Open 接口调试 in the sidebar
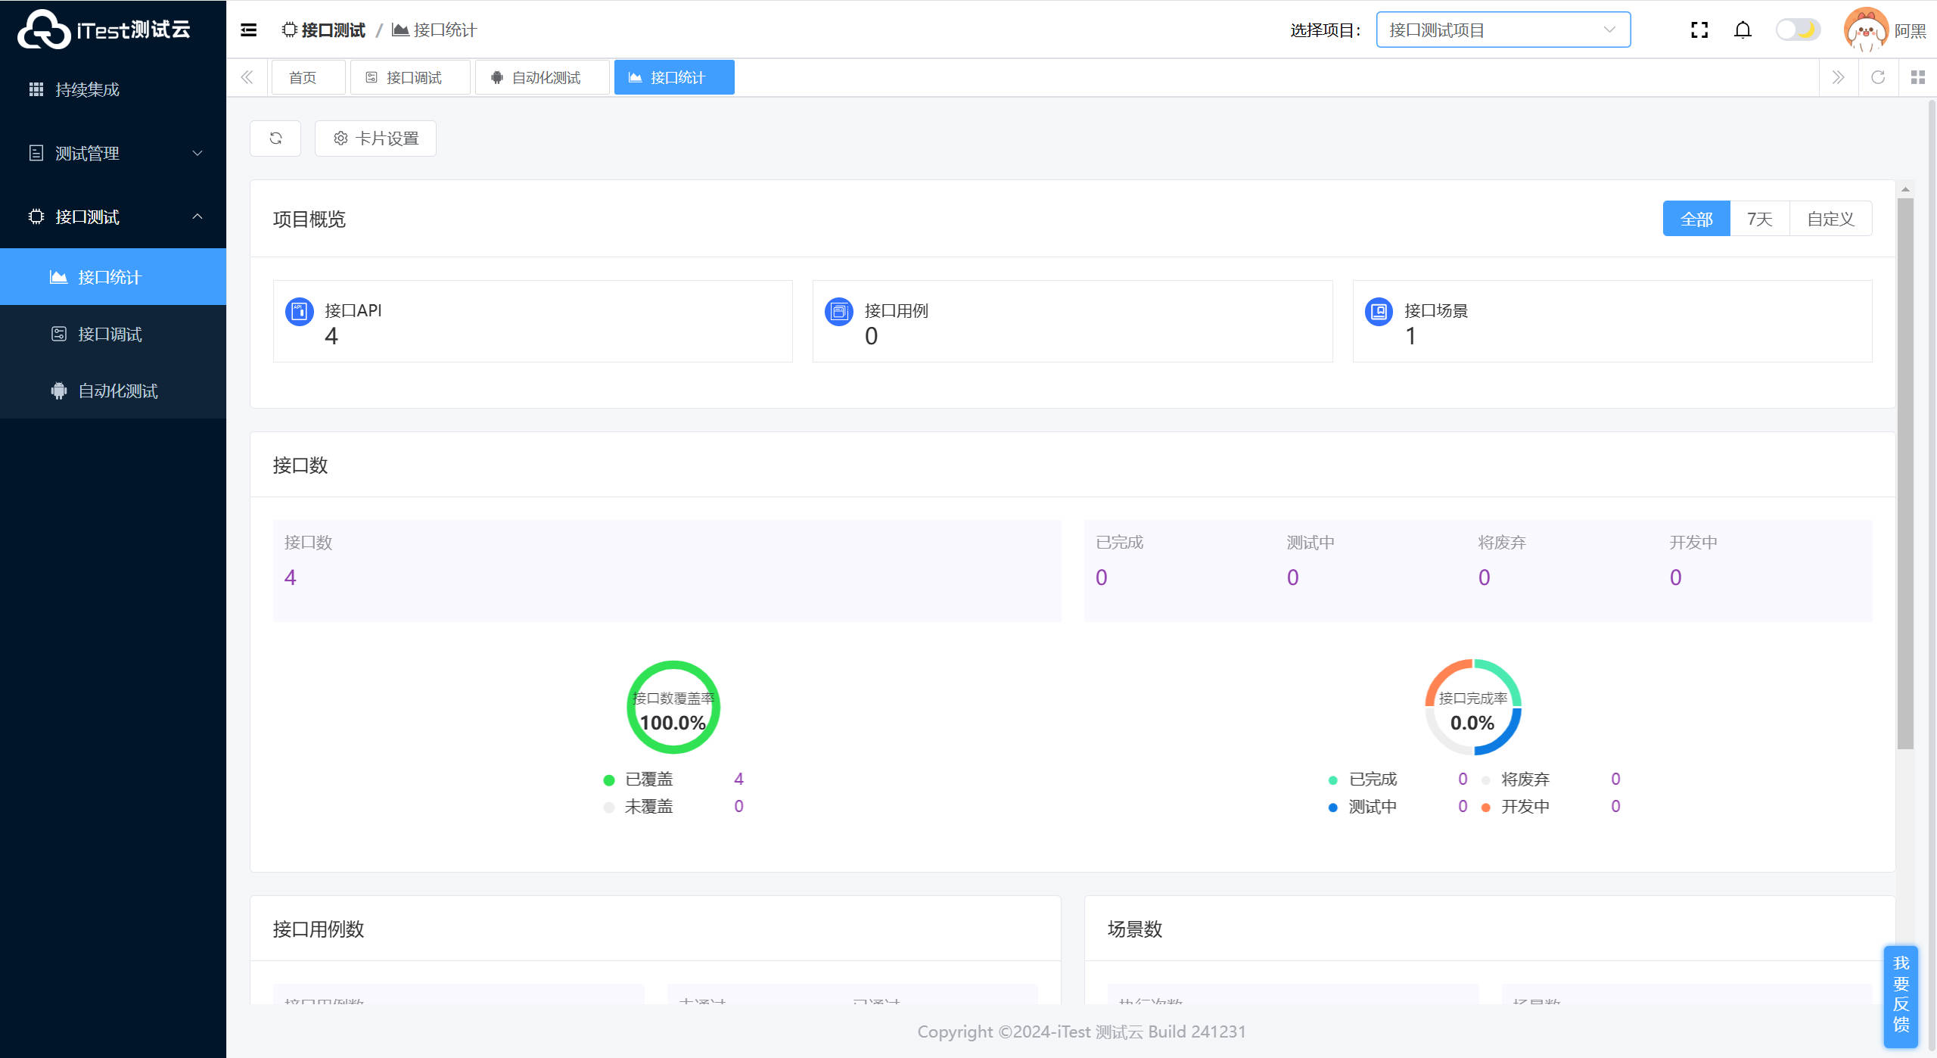 coord(110,334)
